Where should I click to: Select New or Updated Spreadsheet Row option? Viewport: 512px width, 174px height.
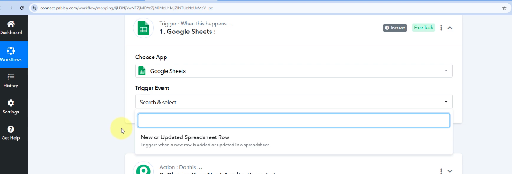(293, 141)
